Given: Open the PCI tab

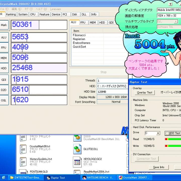Looking at the screenshot, I should click(x=66, y=14).
